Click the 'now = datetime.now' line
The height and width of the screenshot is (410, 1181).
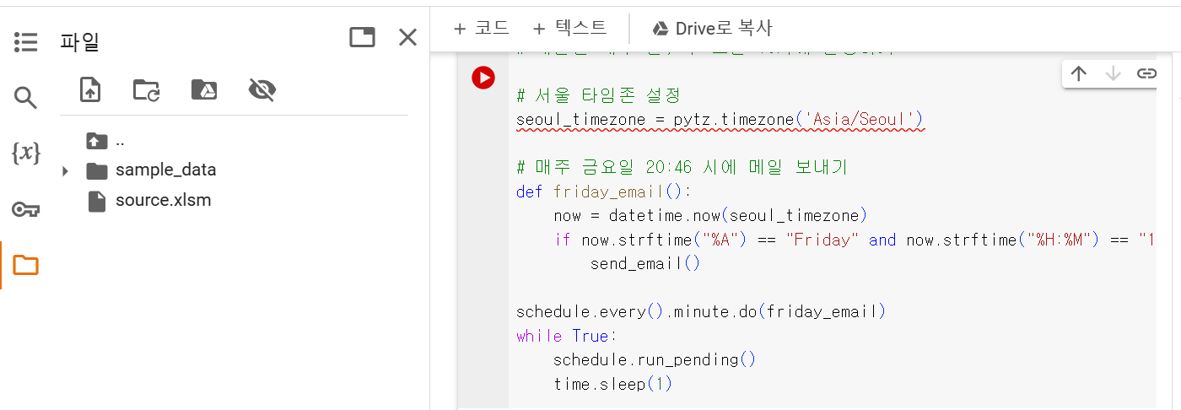tap(710, 215)
